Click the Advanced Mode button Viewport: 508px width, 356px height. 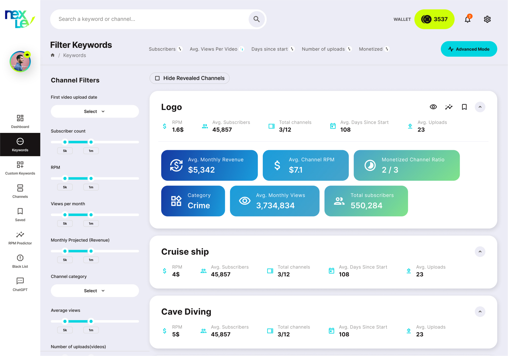click(x=469, y=49)
